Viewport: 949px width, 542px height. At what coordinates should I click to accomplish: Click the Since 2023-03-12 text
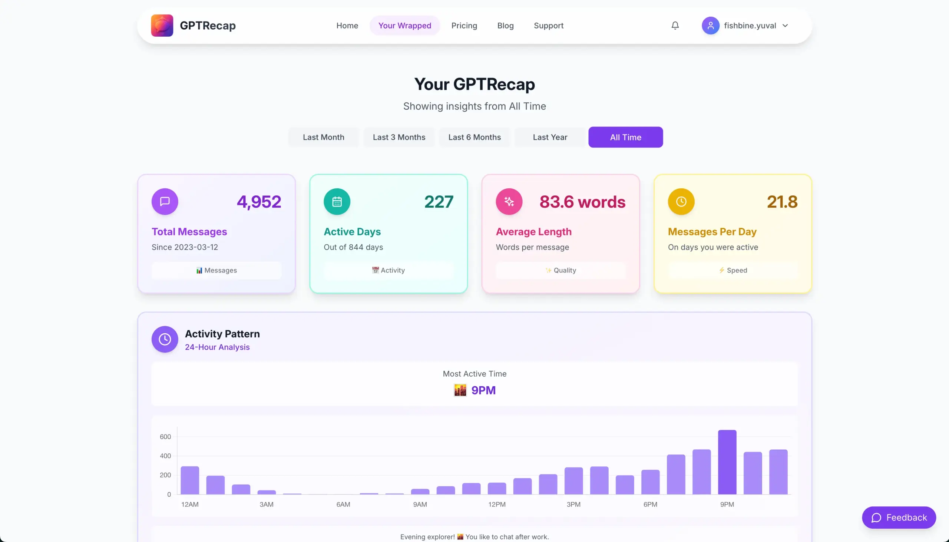(x=185, y=247)
